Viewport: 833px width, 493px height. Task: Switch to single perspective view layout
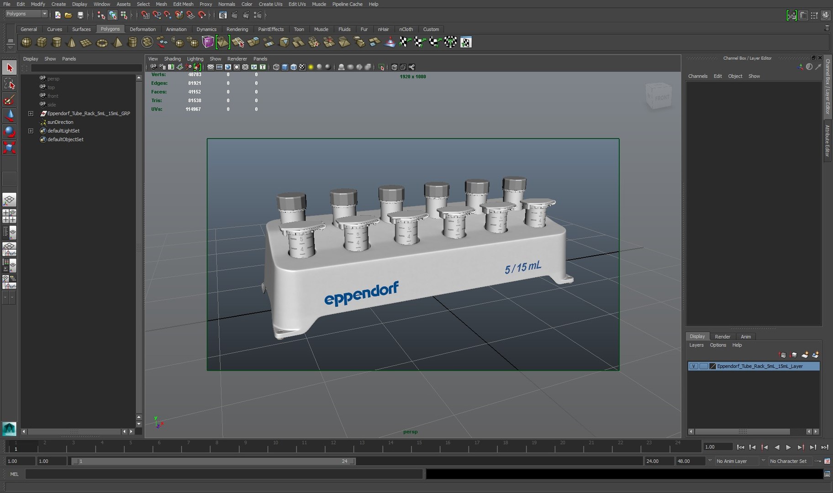[x=9, y=199]
